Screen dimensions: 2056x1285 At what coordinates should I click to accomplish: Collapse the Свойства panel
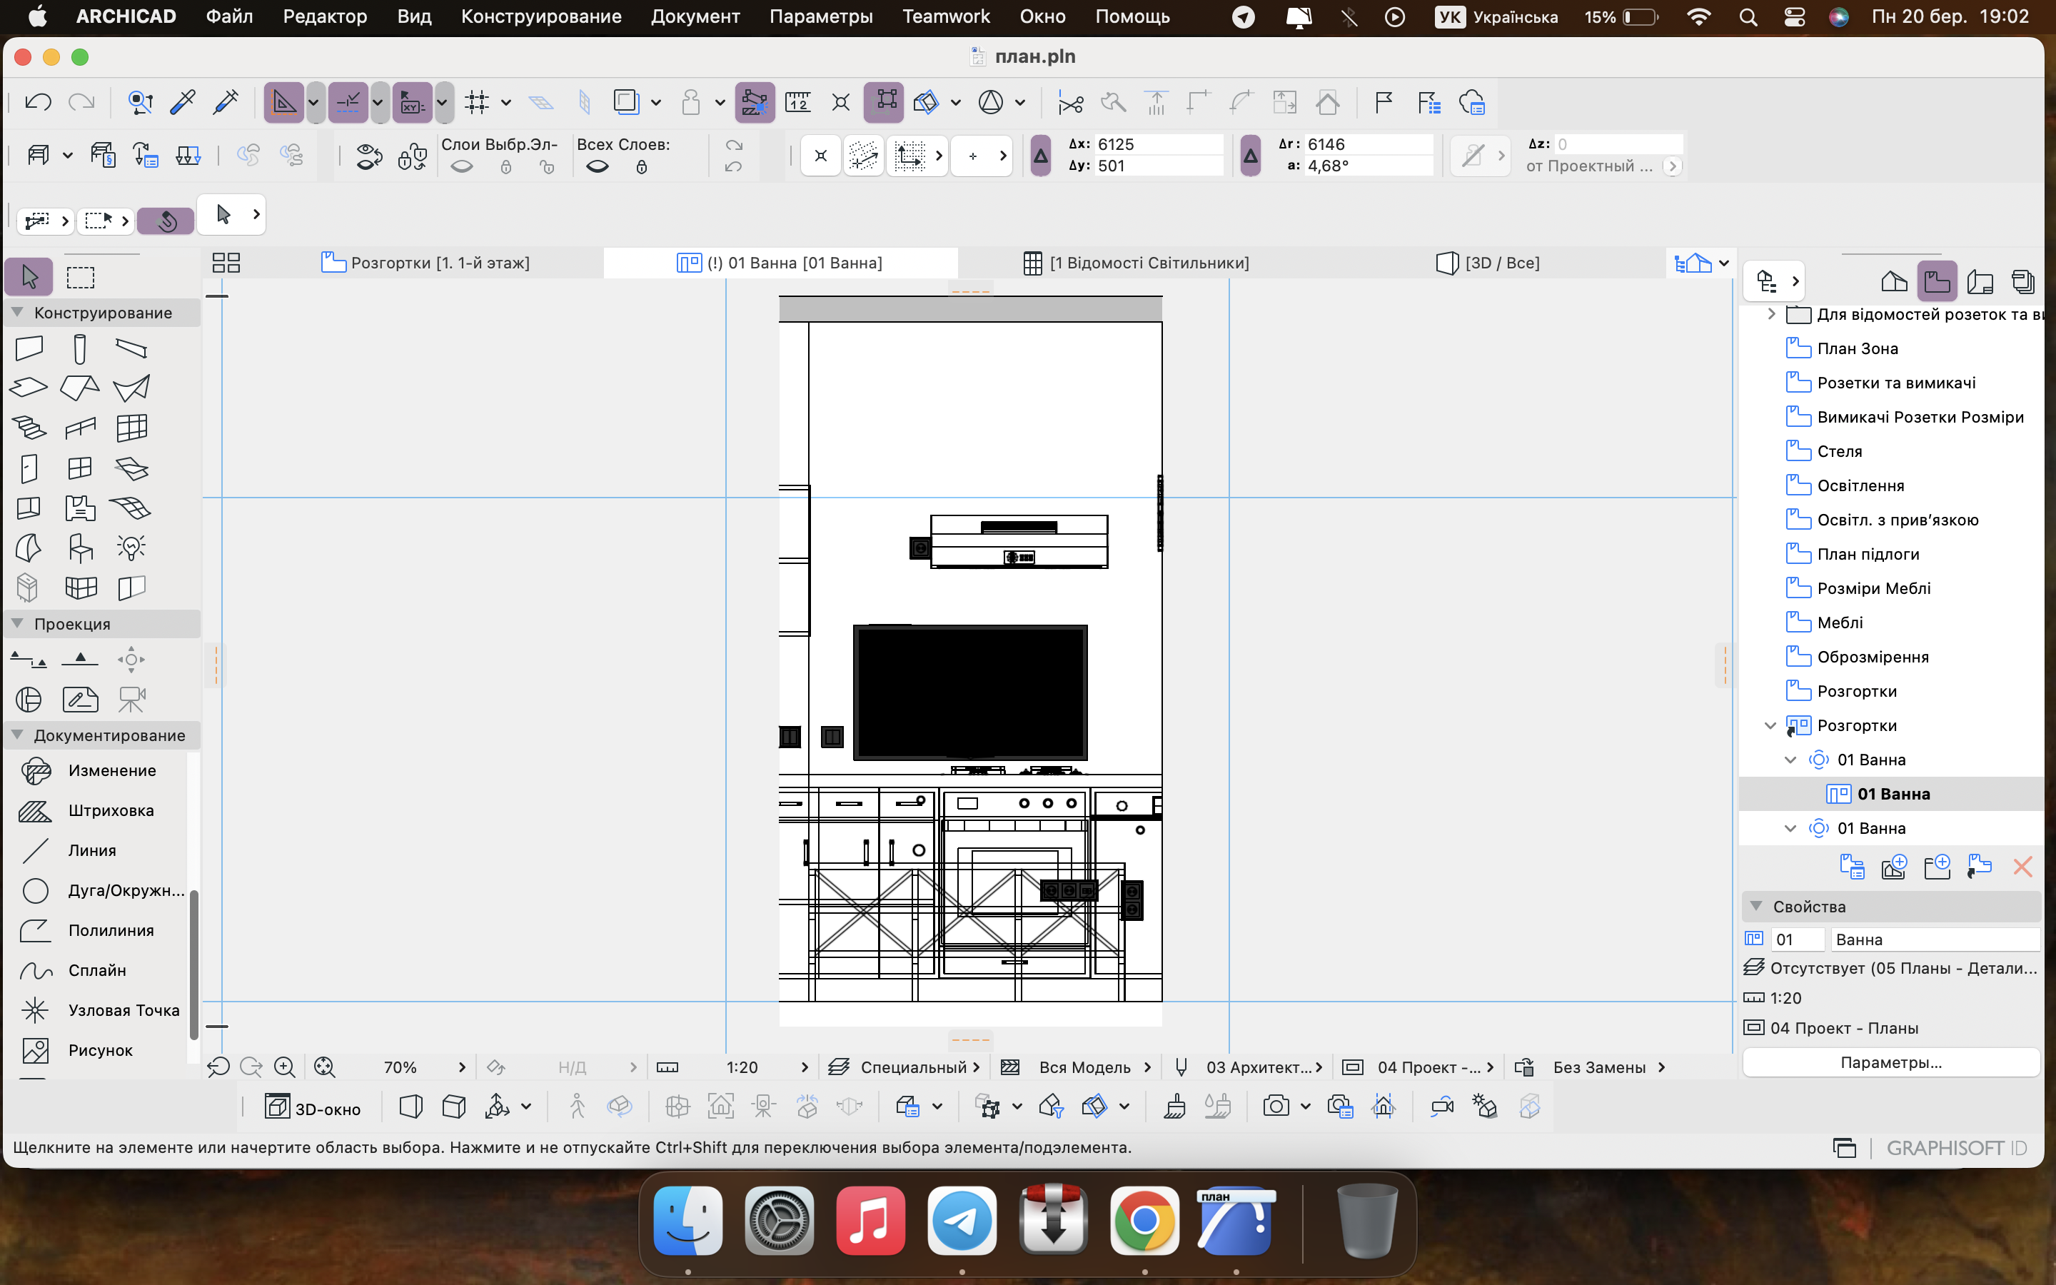(1756, 906)
